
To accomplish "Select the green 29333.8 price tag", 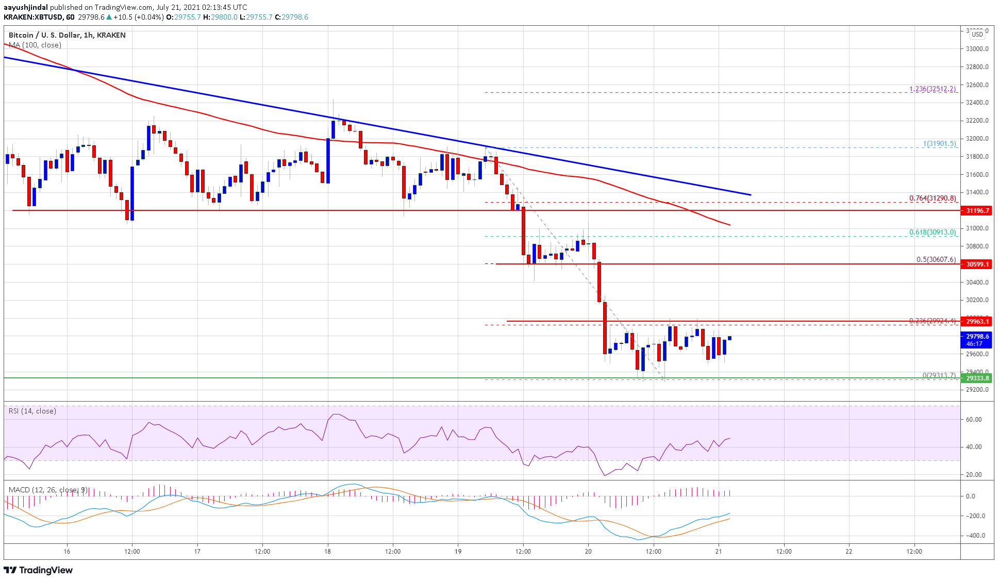I will pyautogui.click(x=977, y=378).
